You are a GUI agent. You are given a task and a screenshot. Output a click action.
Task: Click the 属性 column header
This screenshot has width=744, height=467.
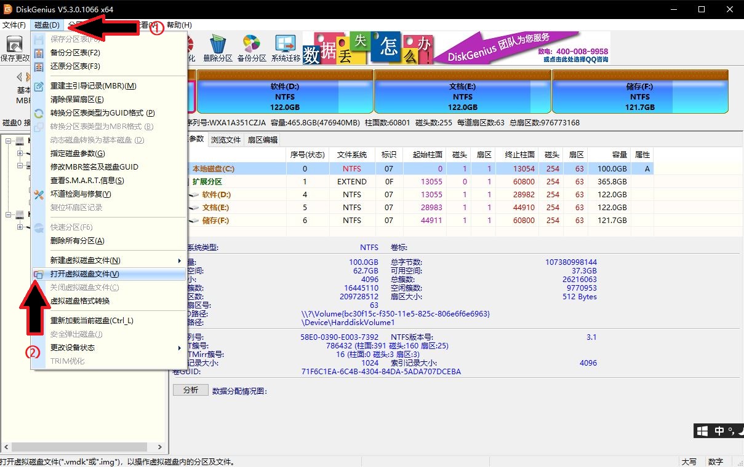coord(642,155)
